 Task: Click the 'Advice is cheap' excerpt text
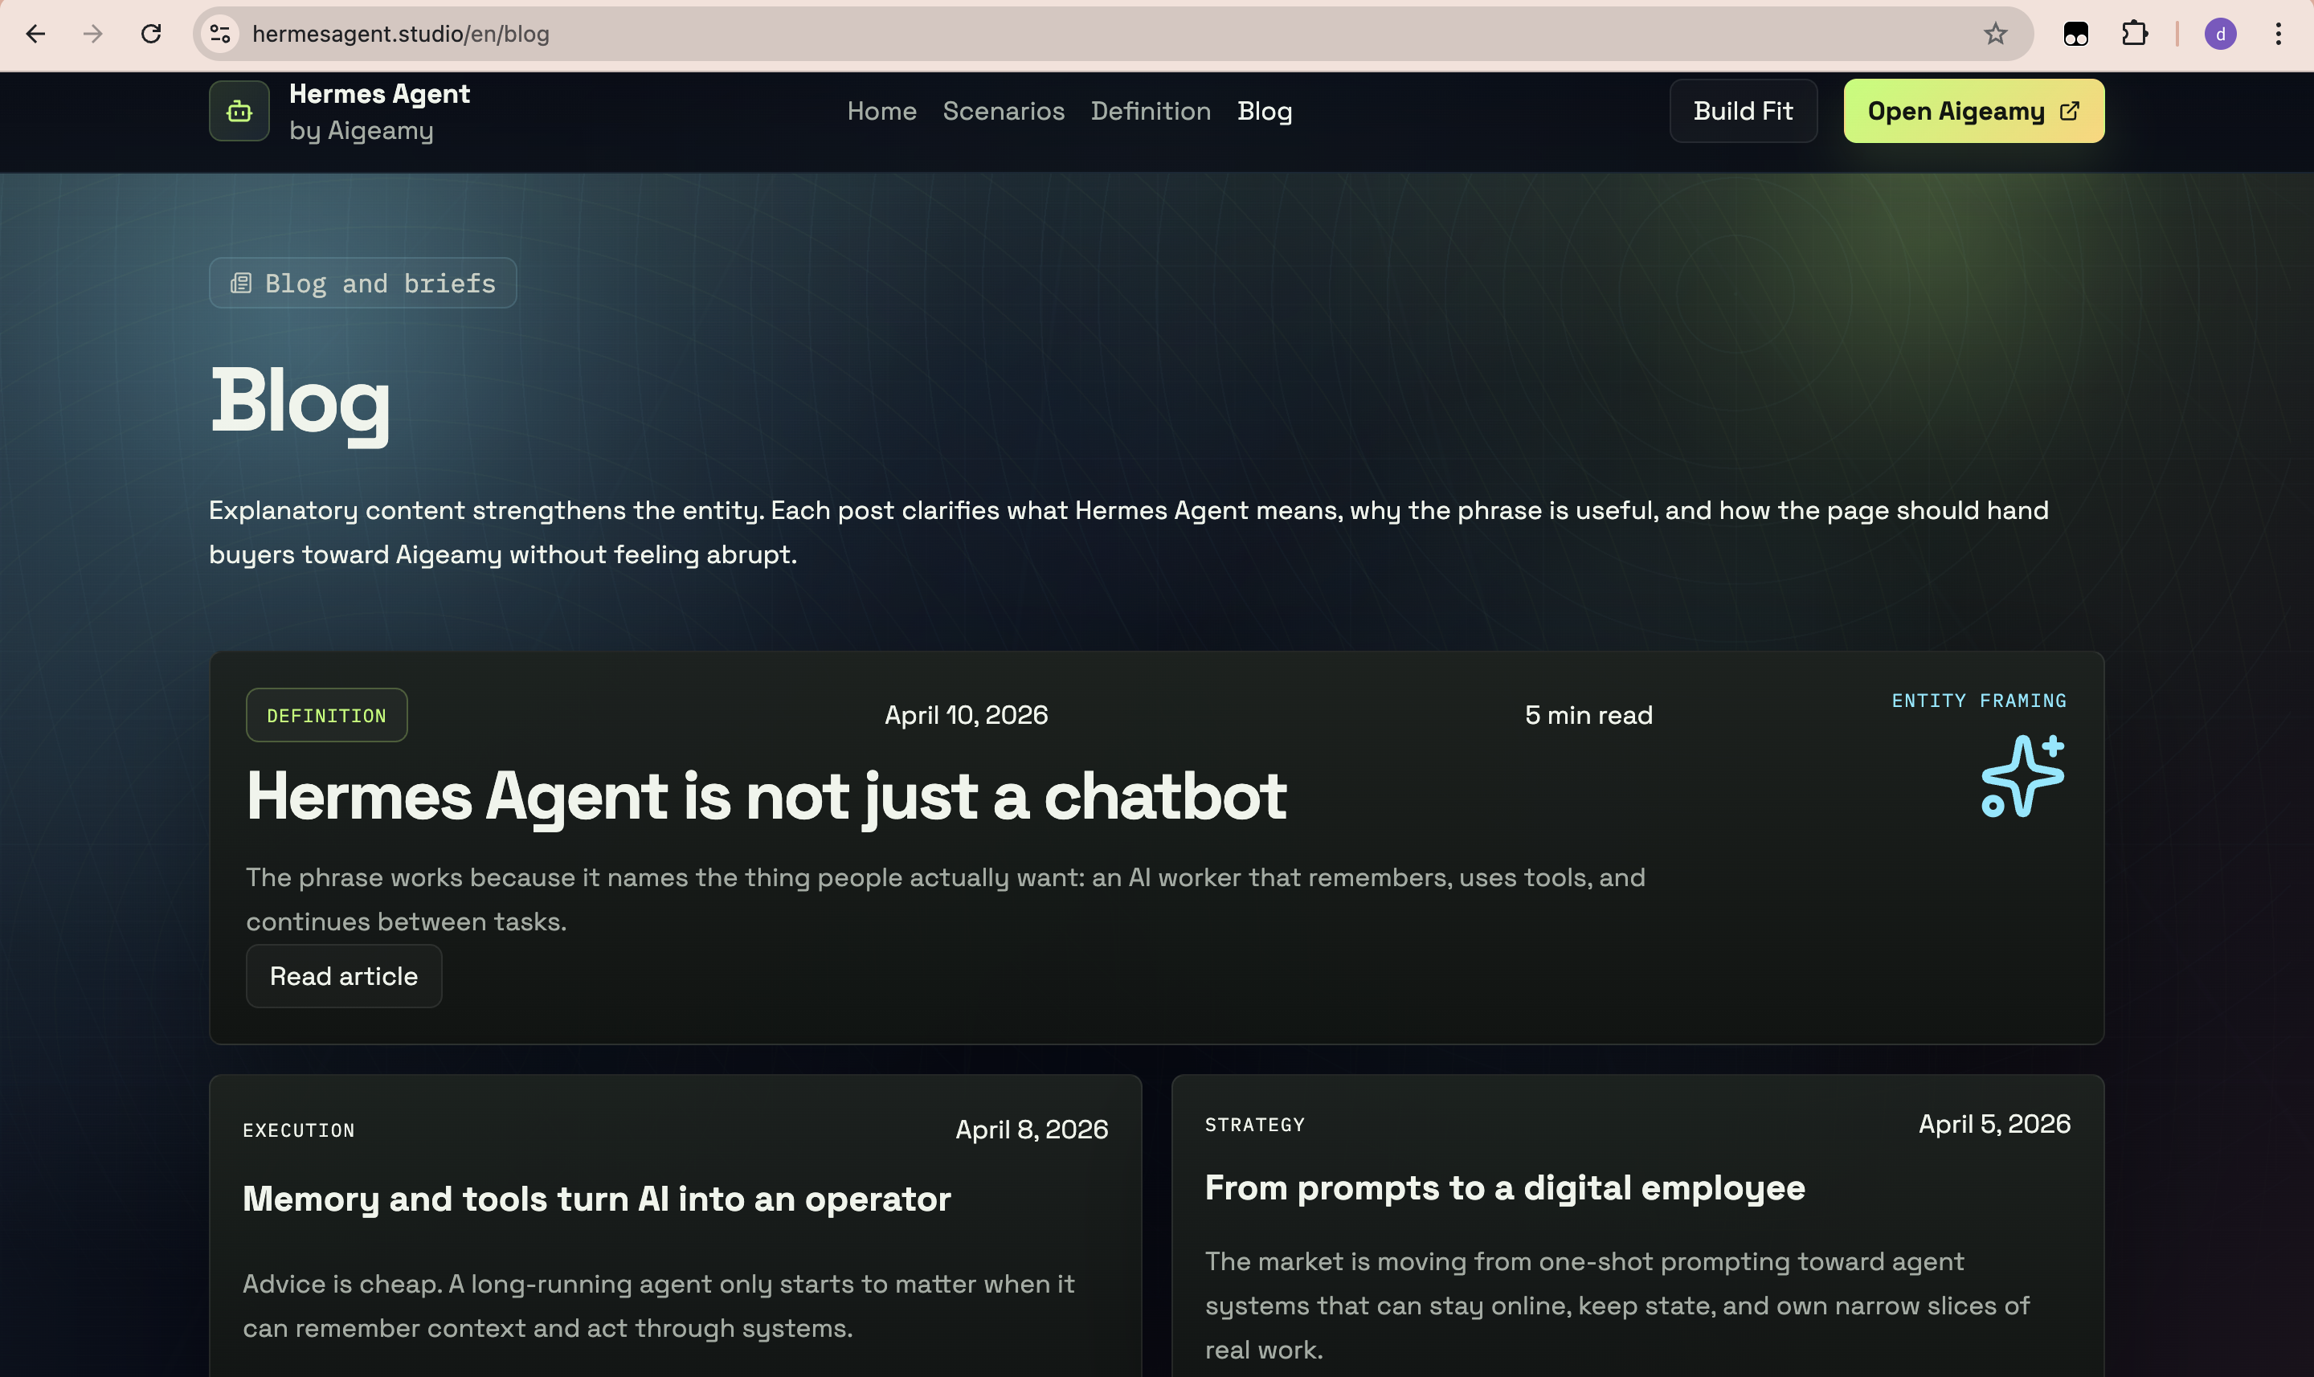pyautogui.click(x=659, y=1305)
